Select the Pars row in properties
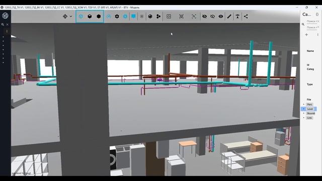322x181 pixels. pyautogui.click(x=310, y=105)
